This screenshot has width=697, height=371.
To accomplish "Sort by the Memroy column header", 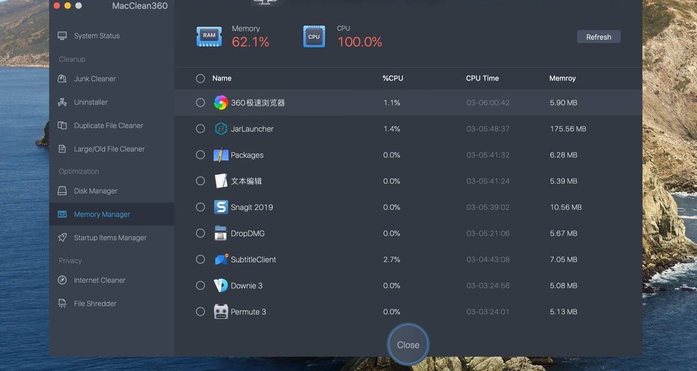I will tap(563, 78).
